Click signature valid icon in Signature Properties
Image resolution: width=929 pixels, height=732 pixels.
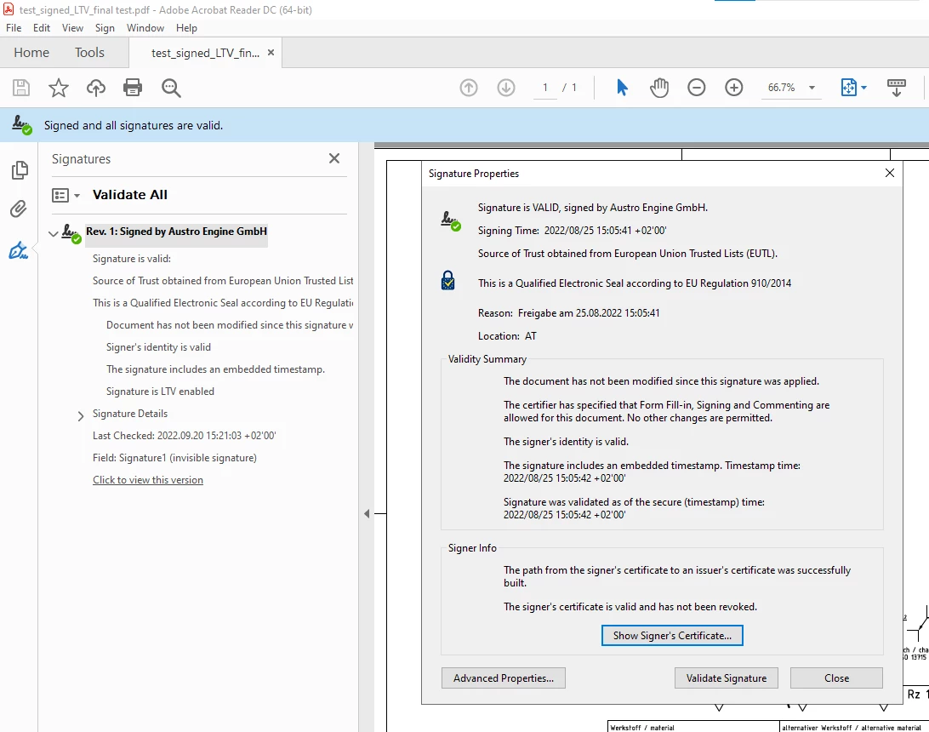(x=451, y=220)
